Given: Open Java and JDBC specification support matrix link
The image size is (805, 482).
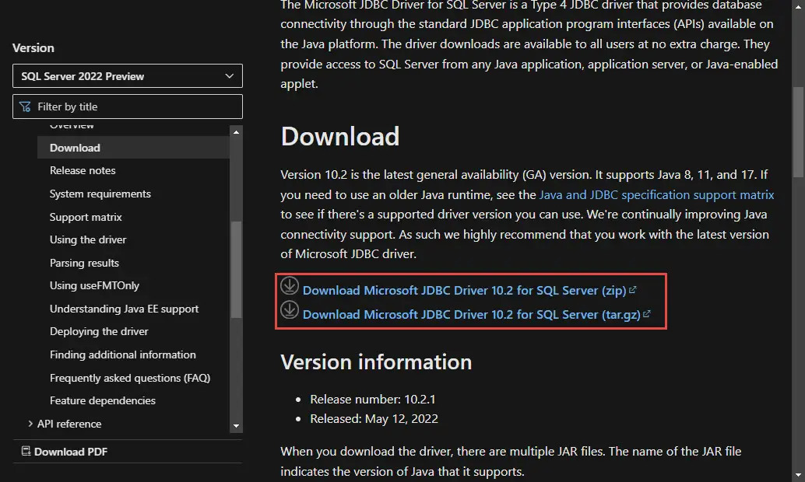Looking at the screenshot, I should (x=656, y=195).
